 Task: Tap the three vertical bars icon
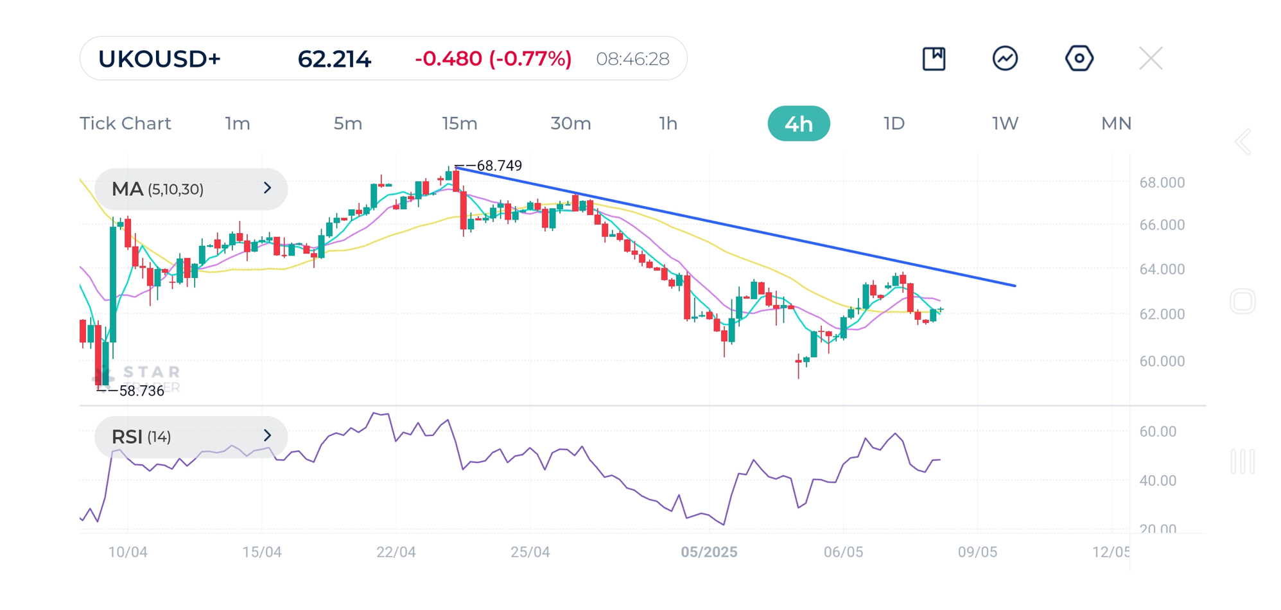point(1242,462)
